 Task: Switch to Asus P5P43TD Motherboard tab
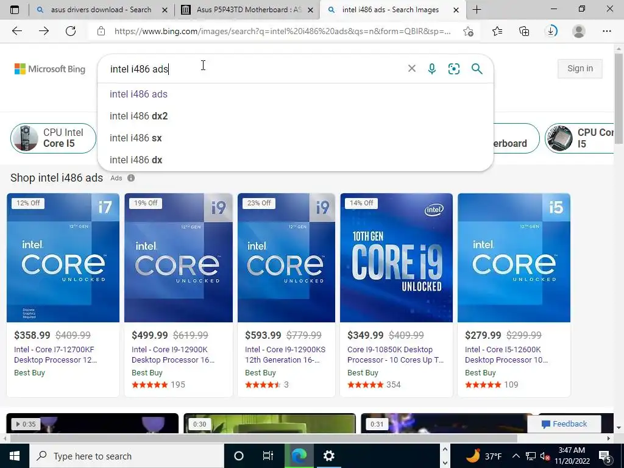click(x=249, y=10)
